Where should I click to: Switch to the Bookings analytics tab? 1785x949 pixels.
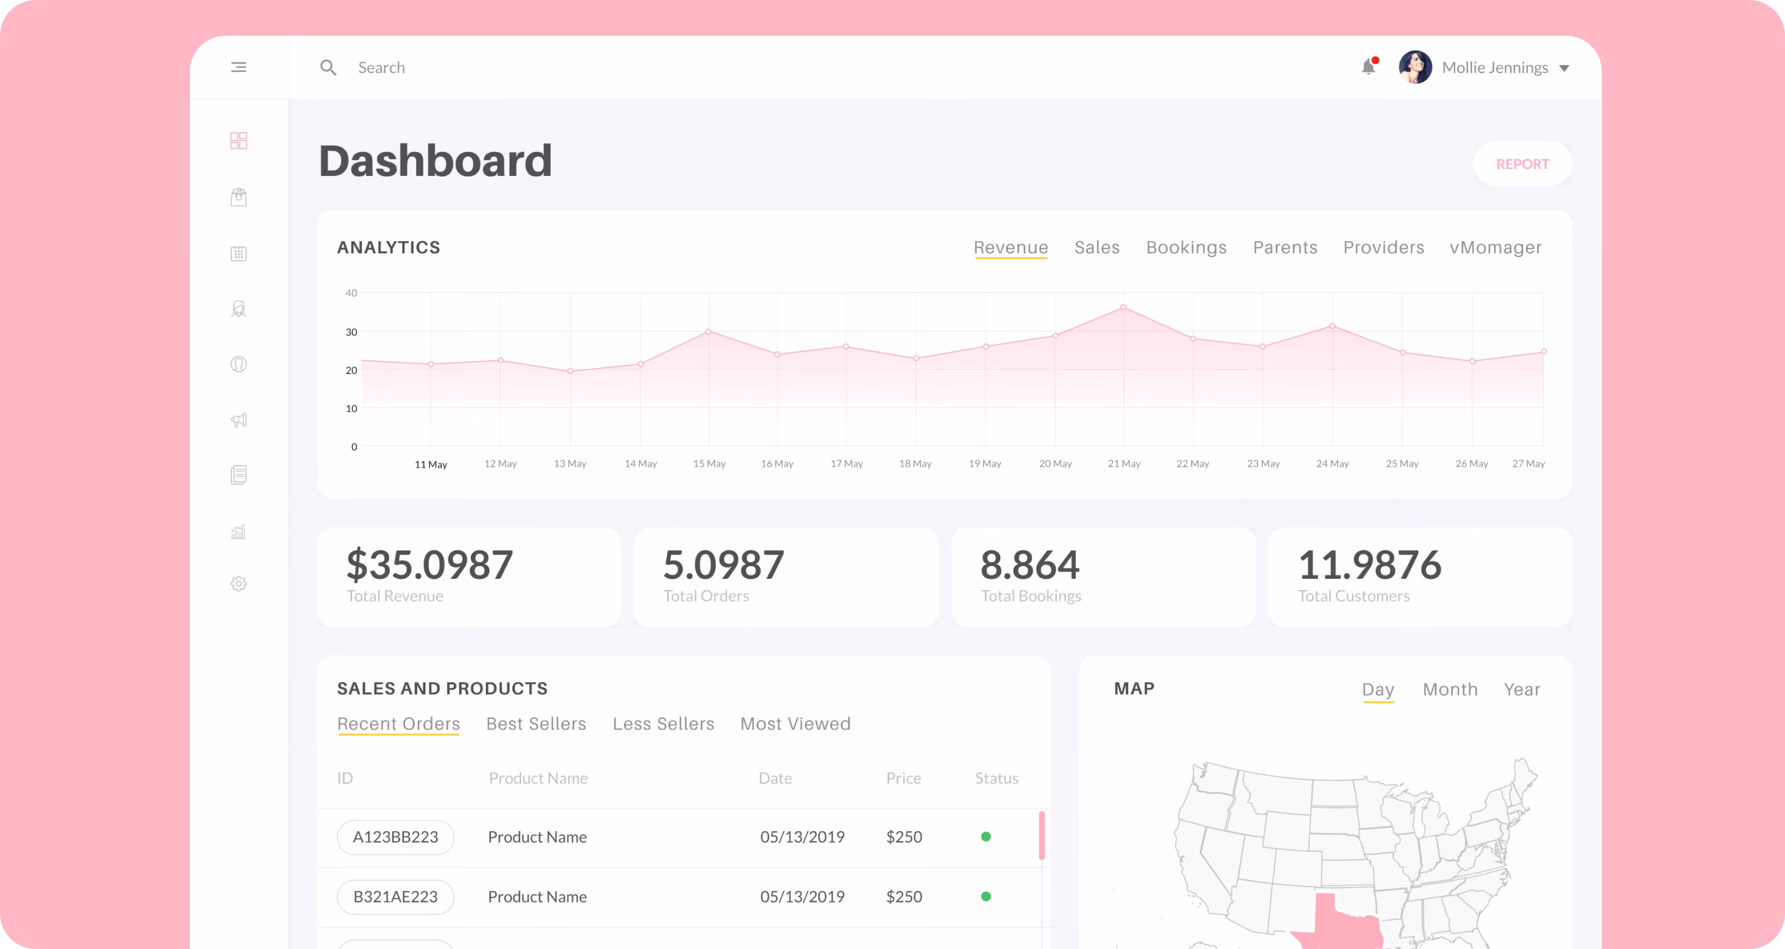[1186, 247]
